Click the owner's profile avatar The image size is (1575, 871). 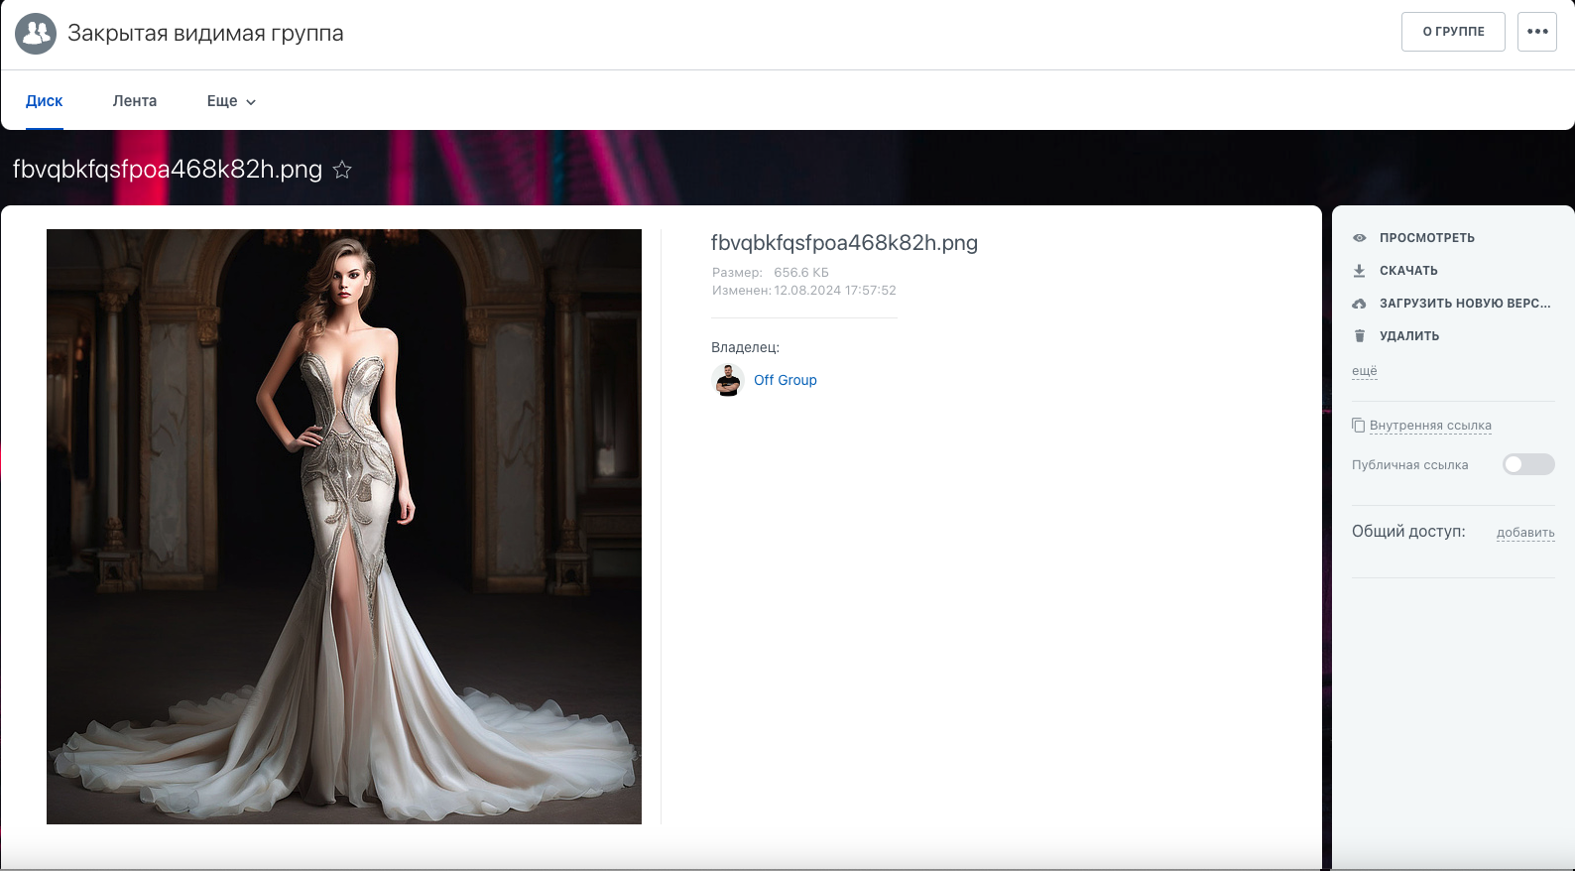click(728, 380)
